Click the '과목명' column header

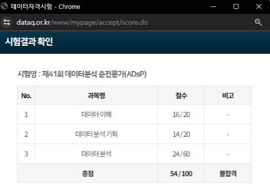[96, 96]
